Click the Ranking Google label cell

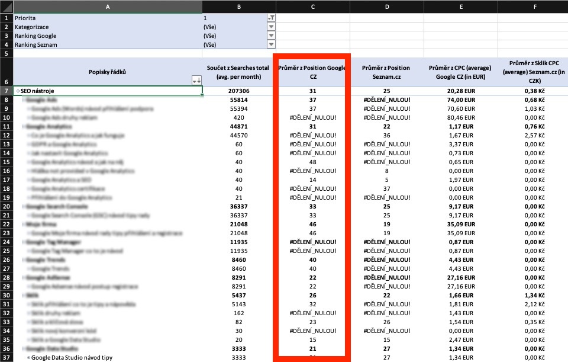click(108, 36)
